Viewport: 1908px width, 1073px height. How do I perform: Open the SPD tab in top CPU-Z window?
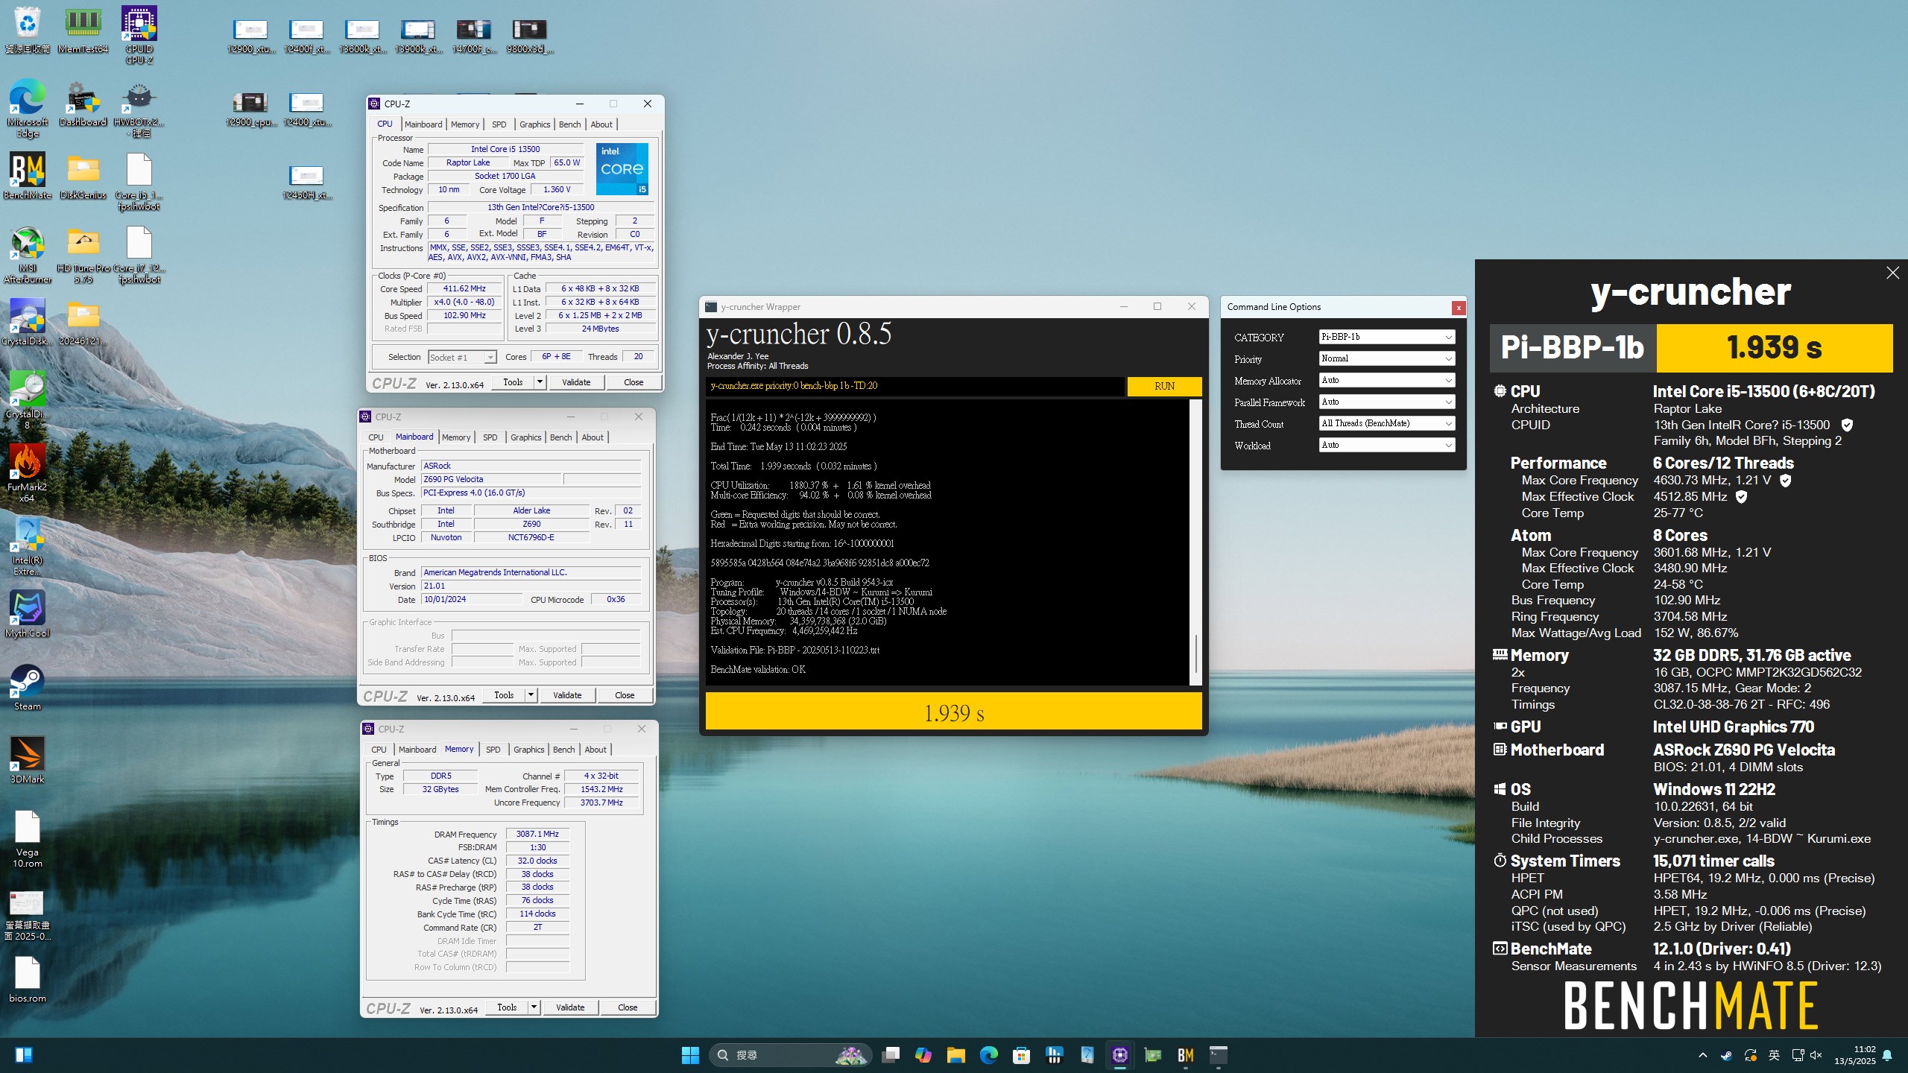coord(499,124)
